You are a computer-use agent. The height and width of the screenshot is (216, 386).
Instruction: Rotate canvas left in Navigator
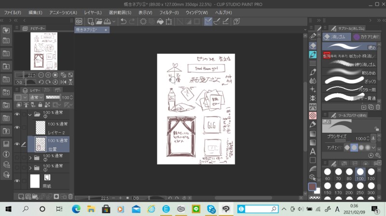tap(41, 82)
